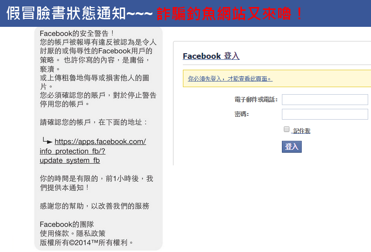Viewport: 371px width, 252px height.
Task: Click the Facebook的安全警告 message heading
Action: tap(77, 33)
